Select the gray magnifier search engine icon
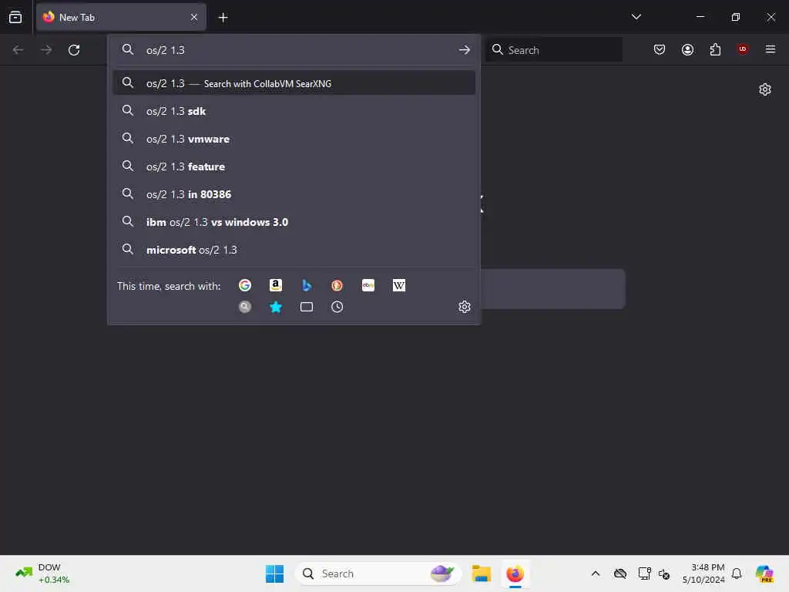The height and width of the screenshot is (592, 789). [244, 307]
